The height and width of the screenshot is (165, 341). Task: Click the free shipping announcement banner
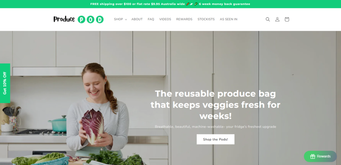[x=170, y=4]
